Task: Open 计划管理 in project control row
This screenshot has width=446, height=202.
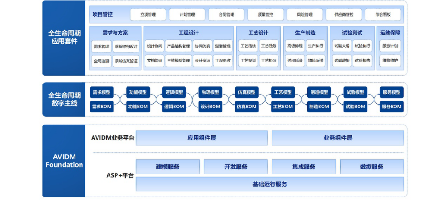Action: (187, 15)
